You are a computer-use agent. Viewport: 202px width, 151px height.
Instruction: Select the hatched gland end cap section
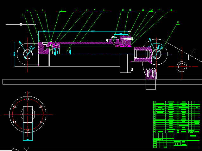coord(125,41)
